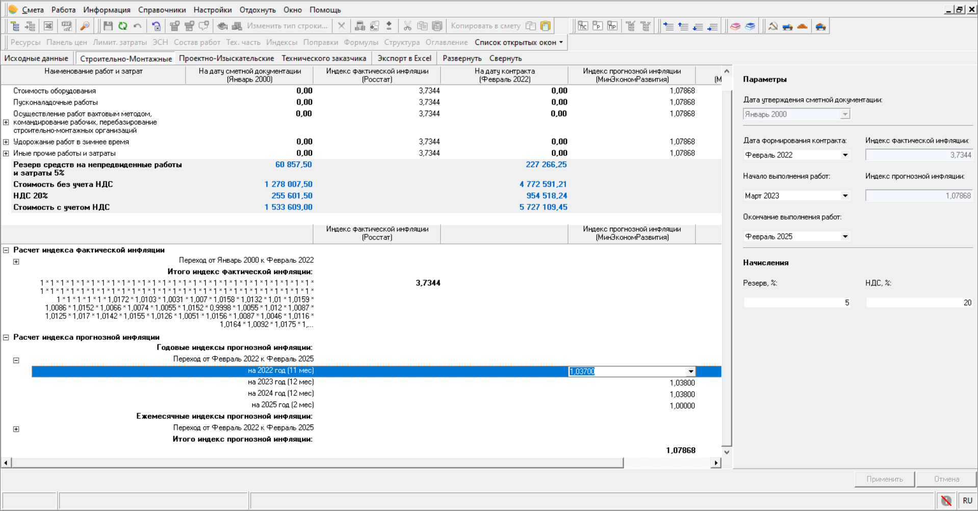Click the green refresh arrows icon
The height and width of the screenshot is (511, 978).
pyautogui.click(x=123, y=26)
